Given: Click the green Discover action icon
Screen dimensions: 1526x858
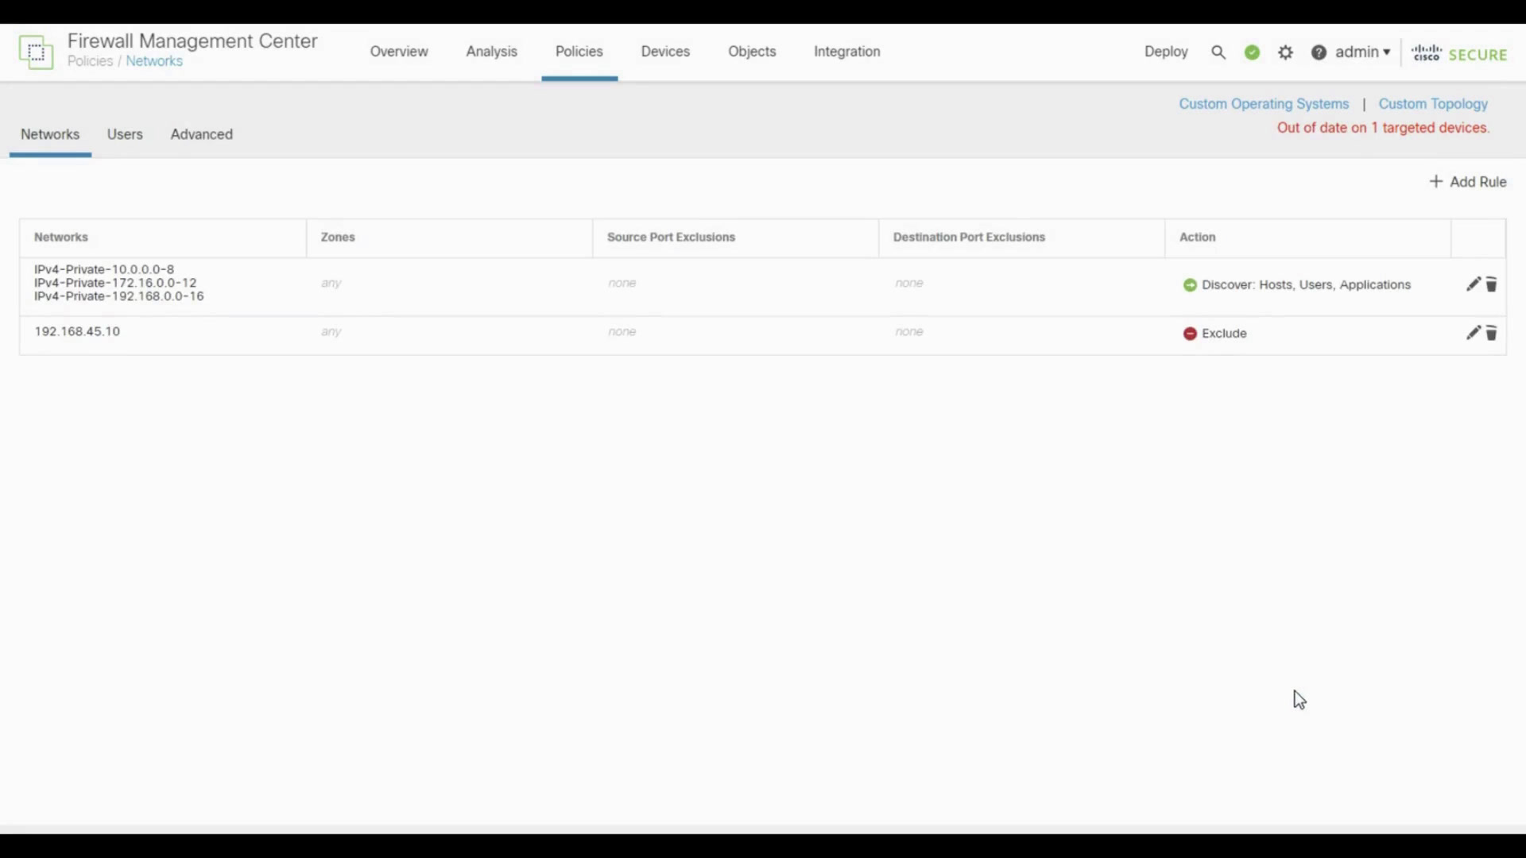Looking at the screenshot, I should point(1190,285).
